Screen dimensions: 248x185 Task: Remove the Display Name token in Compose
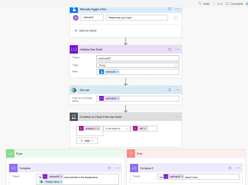61,182
